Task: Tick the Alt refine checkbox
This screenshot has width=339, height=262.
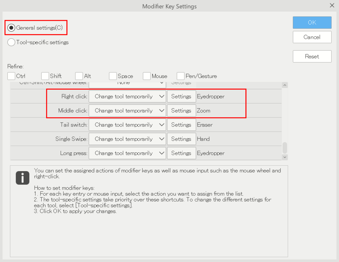Action: (x=79, y=76)
